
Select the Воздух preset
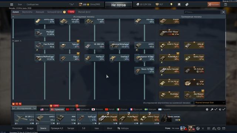pos(30,128)
